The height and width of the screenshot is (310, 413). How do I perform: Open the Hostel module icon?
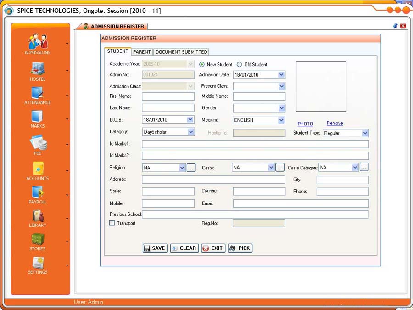click(x=38, y=68)
